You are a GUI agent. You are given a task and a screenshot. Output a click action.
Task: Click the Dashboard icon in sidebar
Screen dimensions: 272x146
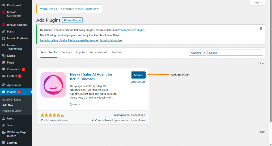[x=3, y=5]
